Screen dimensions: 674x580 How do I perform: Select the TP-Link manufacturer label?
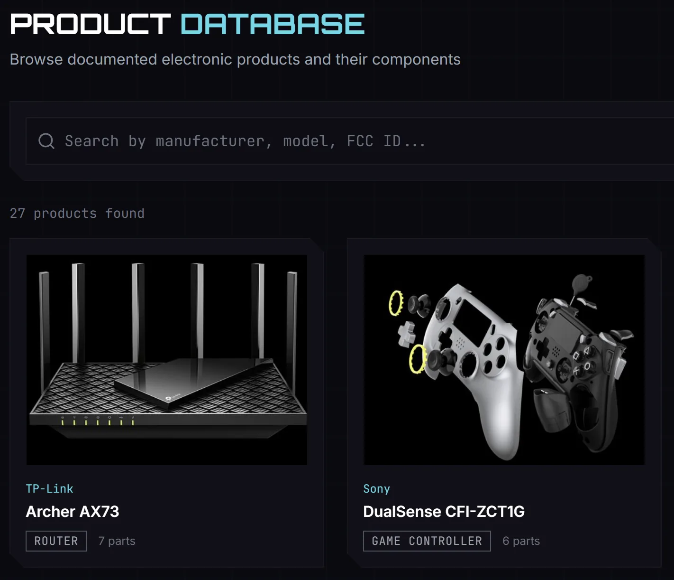(49, 489)
